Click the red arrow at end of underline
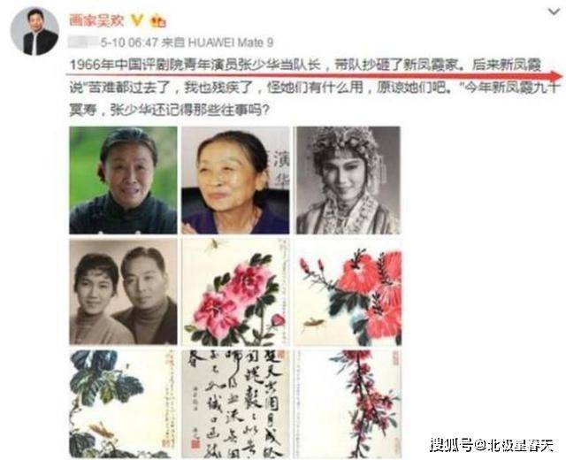Screen dimensions: 566x460 click(x=555, y=76)
